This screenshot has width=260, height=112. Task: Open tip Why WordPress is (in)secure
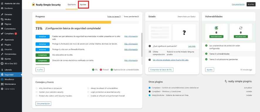coord(50,88)
